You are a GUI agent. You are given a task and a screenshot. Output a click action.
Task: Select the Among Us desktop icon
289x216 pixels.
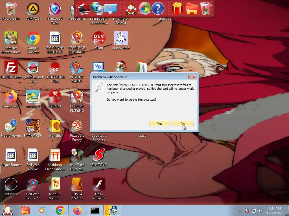tap(33, 99)
